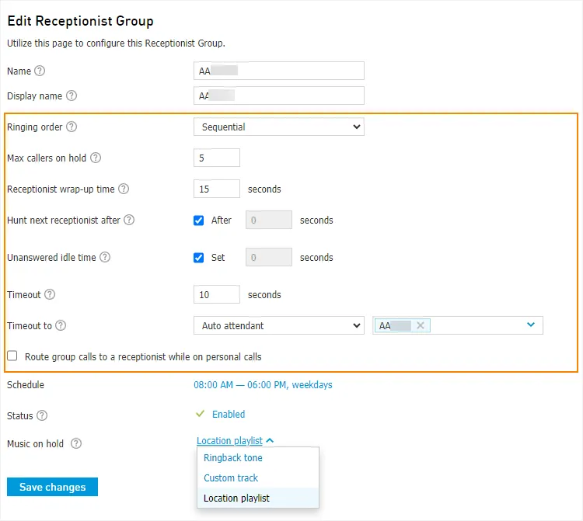Enable Route group calls to a receptionist checkbox
Viewport: 583px width, 521px height.
(12, 356)
